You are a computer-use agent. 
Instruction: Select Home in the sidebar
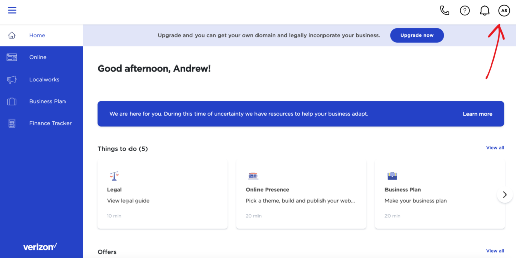coord(37,35)
